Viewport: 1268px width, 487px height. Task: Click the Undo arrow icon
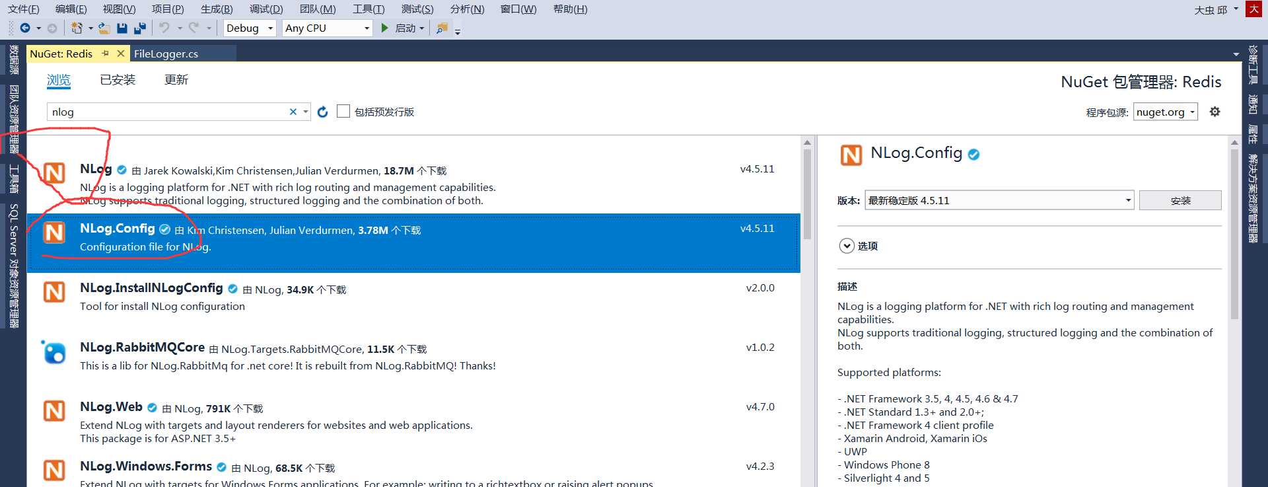[164, 28]
